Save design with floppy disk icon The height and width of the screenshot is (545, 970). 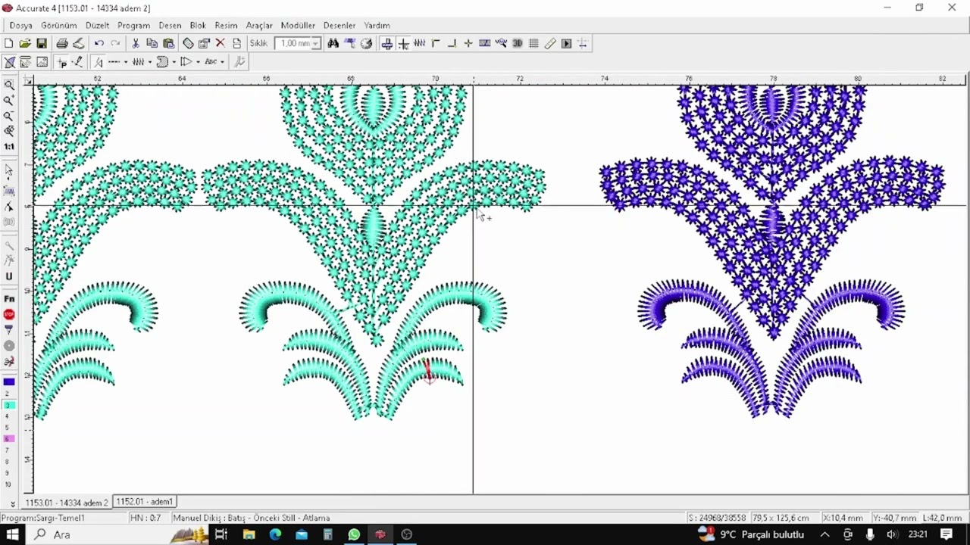pyautogui.click(x=42, y=44)
